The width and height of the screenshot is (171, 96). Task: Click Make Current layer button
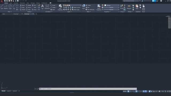76,7
